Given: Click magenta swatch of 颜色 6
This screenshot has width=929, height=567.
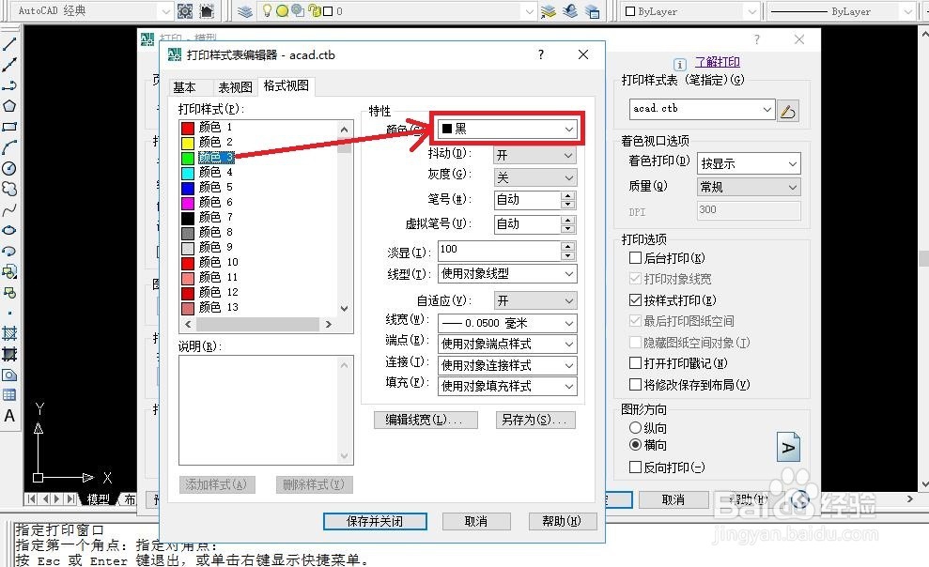Looking at the screenshot, I should [188, 203].
